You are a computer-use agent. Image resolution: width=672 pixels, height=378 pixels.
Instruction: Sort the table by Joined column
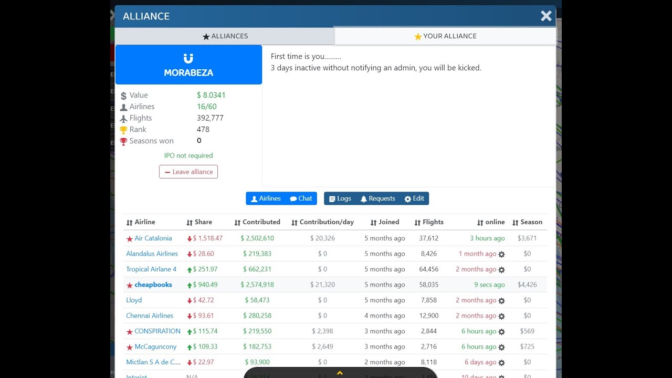385,222
